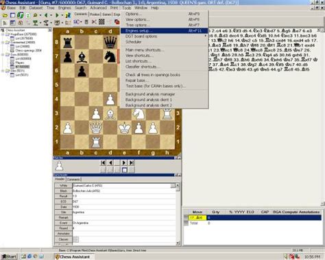Switch to the Position tab above board
The width and height of the screenshot is (325, 260).
coord(95,14)
